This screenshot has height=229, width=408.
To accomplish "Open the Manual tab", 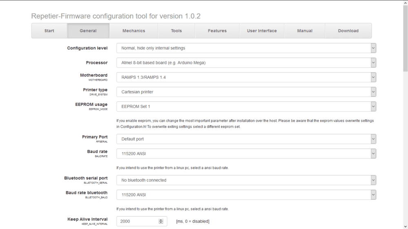I will coord(305,31).
